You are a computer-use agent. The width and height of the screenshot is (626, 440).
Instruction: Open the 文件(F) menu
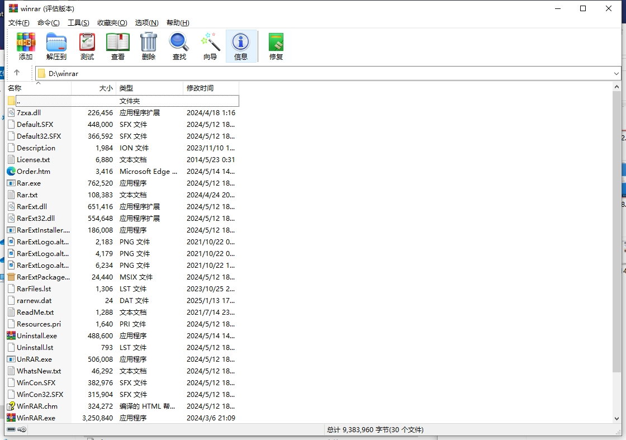[x=19, y=23]
